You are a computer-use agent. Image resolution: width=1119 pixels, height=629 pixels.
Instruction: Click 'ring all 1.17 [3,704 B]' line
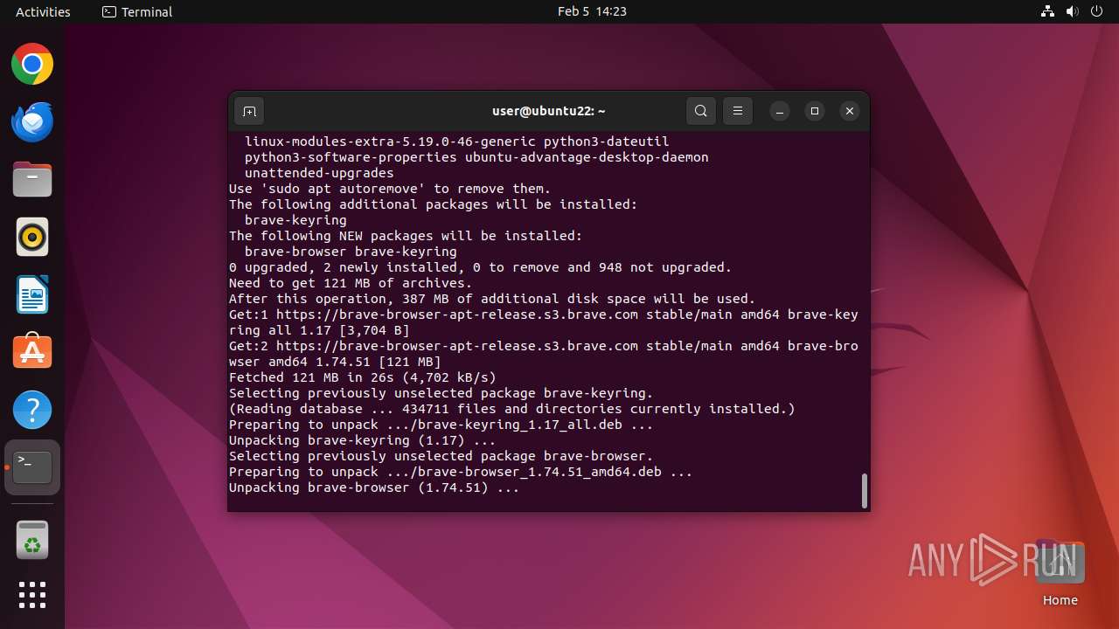click(x=319, y=330)
